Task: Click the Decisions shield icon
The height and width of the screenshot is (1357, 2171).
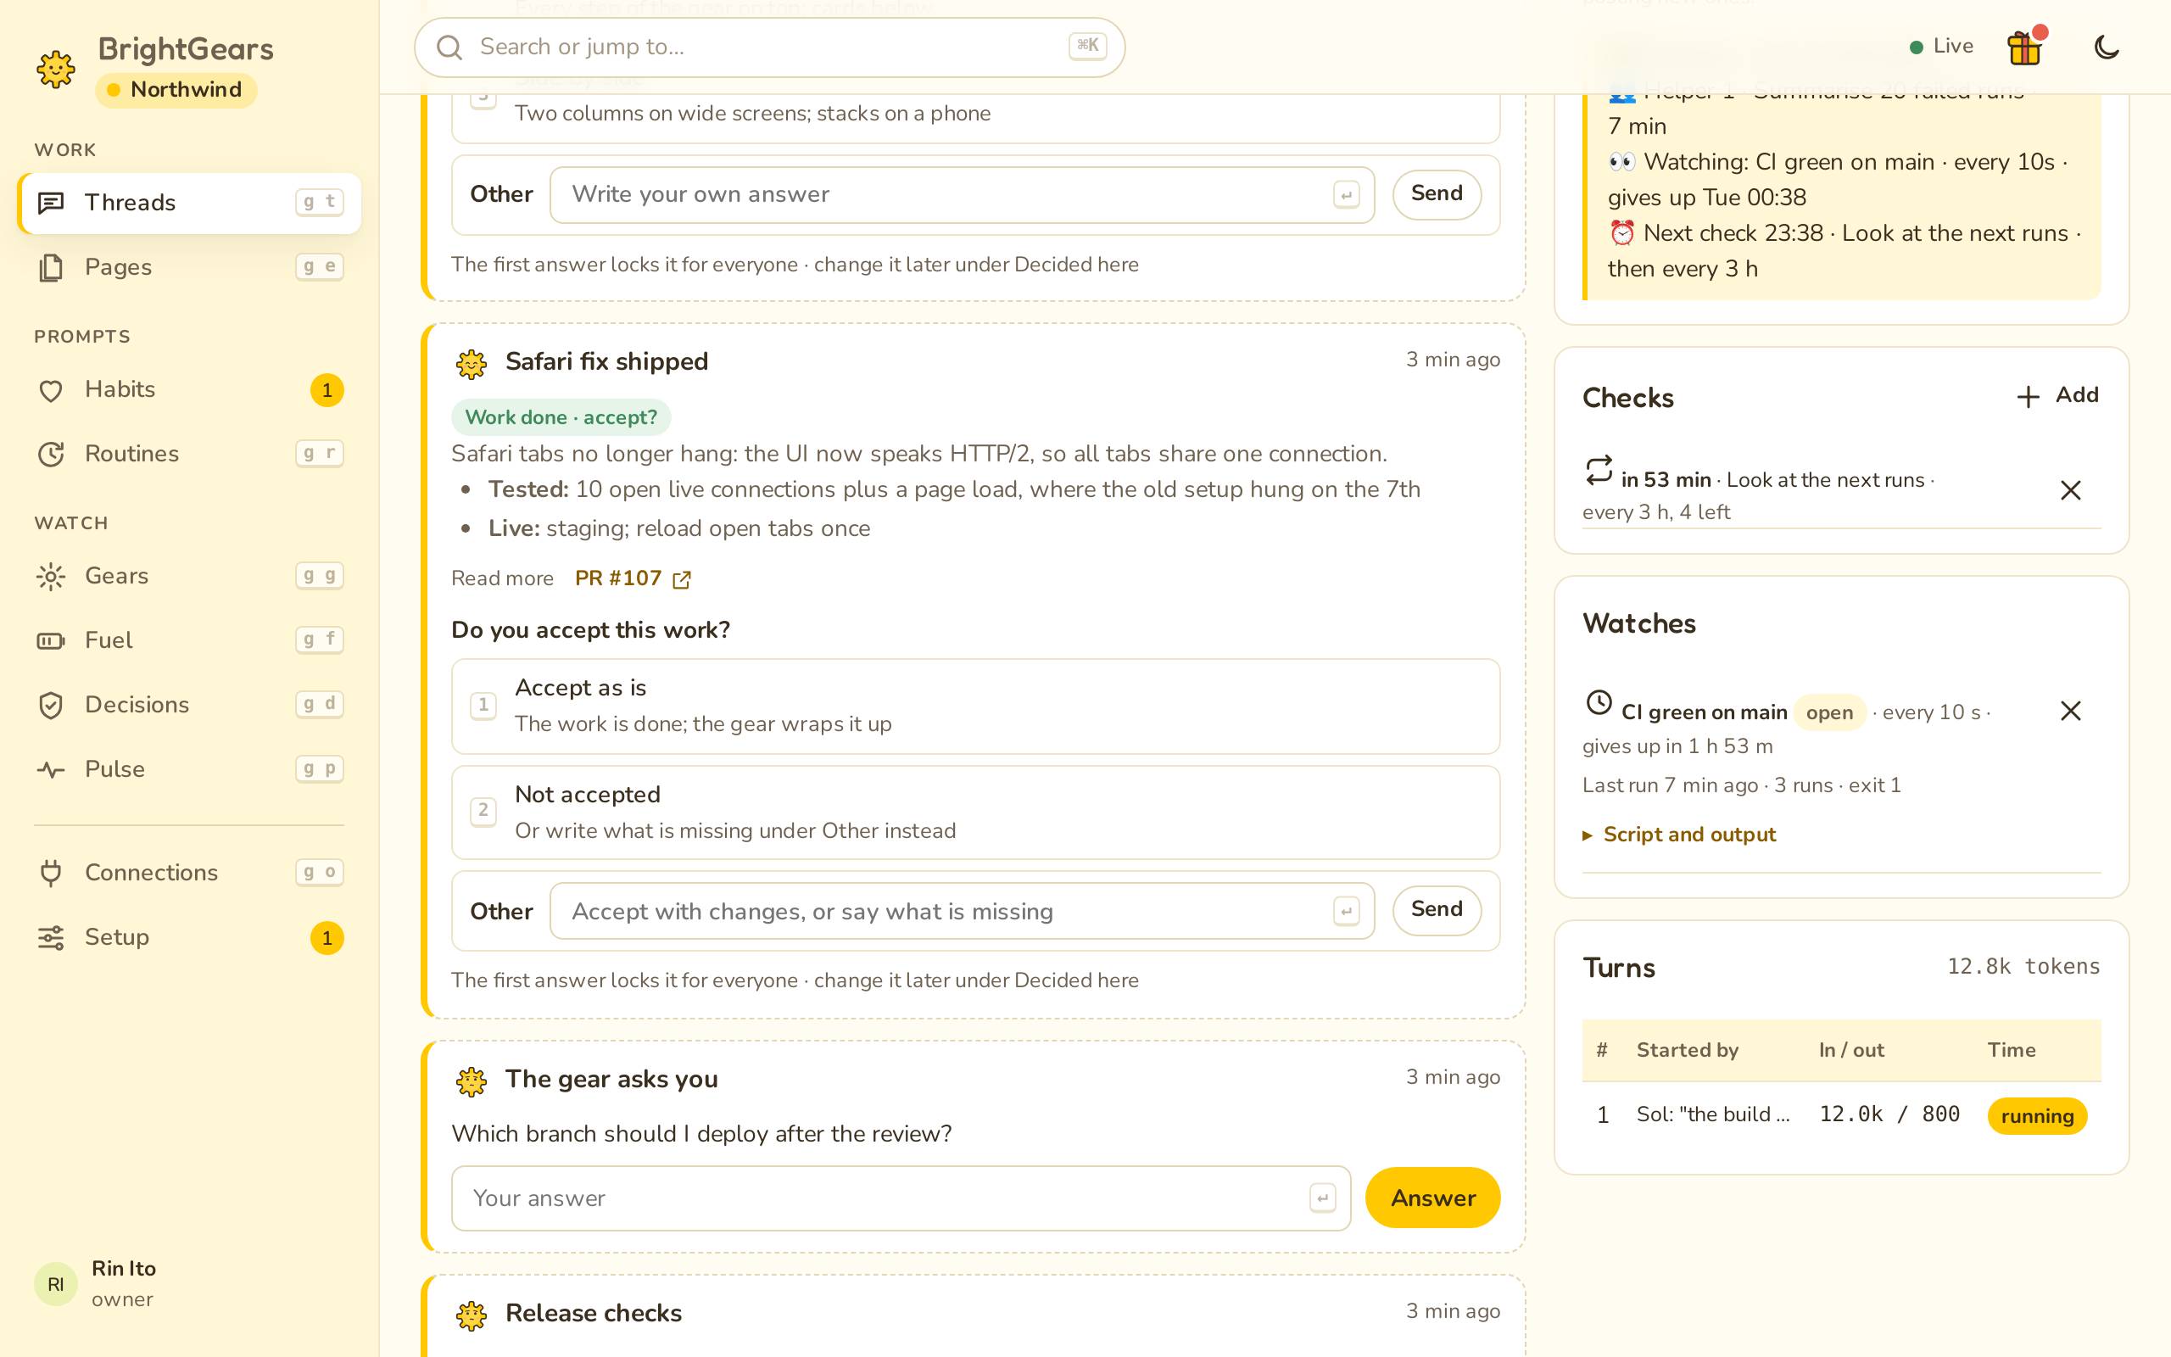Action: [51, 706]
